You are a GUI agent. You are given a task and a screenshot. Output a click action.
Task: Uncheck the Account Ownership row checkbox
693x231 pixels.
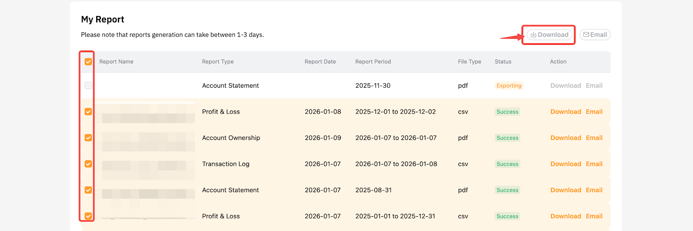click(88, 138)
